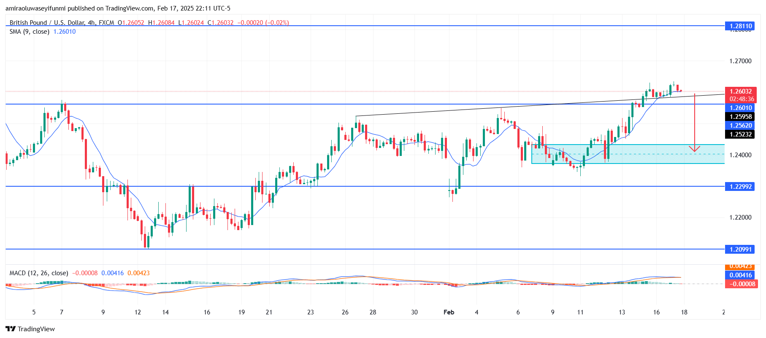Screen dimensions: 766x338
Task: Click the 02:48:36 countdown timer tag
Action: (x=742, y=99)
